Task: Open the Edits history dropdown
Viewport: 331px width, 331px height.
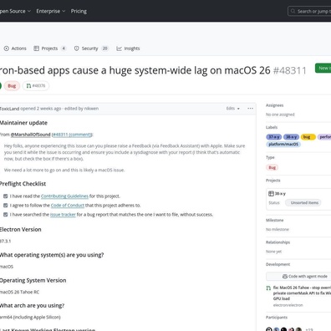Action: pyautogui.click(x=233, y=109)
